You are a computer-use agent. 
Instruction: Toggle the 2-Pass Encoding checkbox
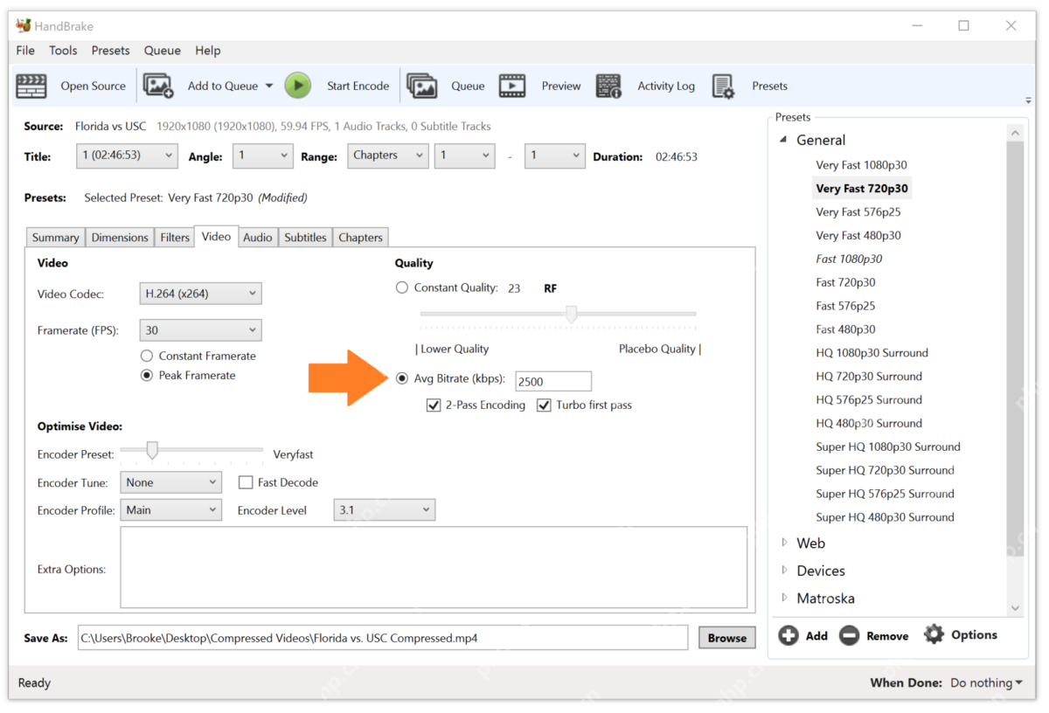[x=433, y=405]
